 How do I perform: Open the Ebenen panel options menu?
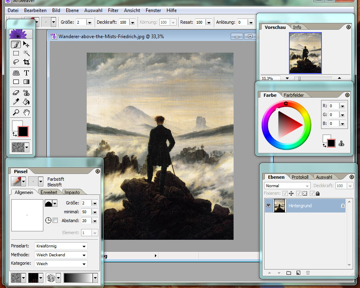click(x=352, y=177)
